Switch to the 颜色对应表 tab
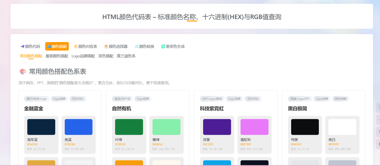The image size is (380, 166). [x=86, y=46]
